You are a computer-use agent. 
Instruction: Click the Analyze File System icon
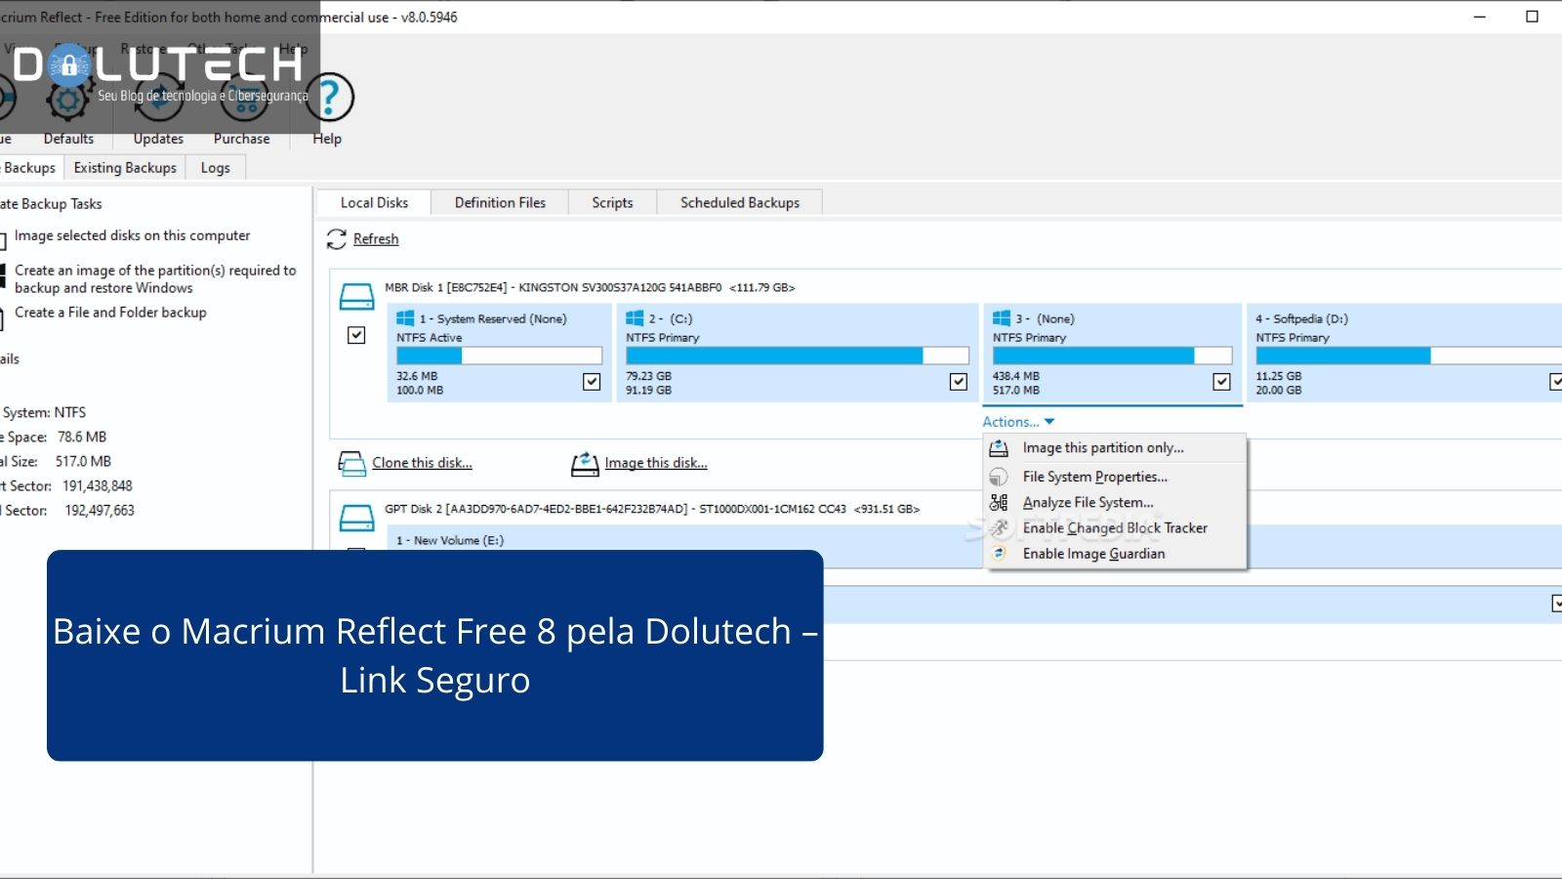pos(999,502)
